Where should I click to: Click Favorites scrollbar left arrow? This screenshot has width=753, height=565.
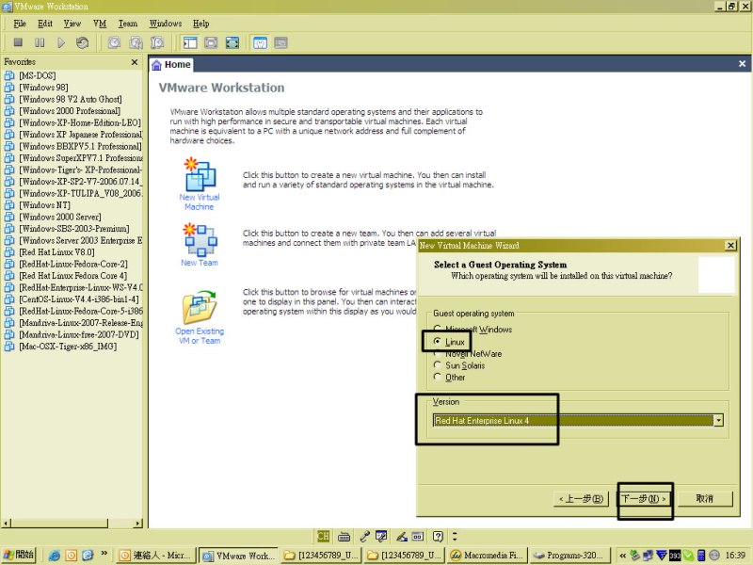tap(6, 523)
